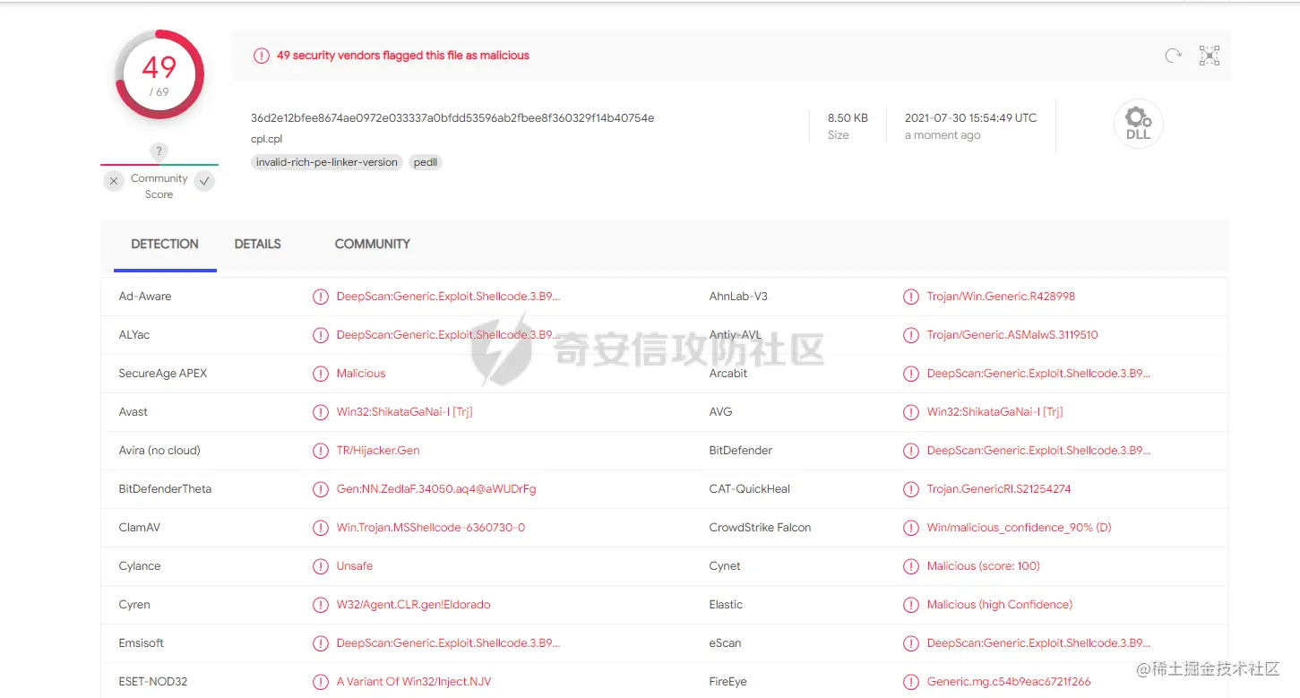Screen dimensions: 1300x698
Task: Click the ESET-NOD32 vendor name
Action: (153, 682)
